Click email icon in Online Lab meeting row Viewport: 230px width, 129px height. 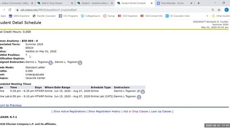pos(139,97)
